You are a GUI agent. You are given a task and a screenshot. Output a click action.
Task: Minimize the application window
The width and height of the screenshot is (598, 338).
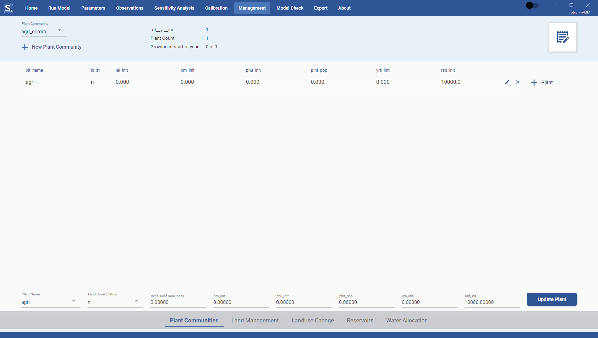click(x=555, y=5)
